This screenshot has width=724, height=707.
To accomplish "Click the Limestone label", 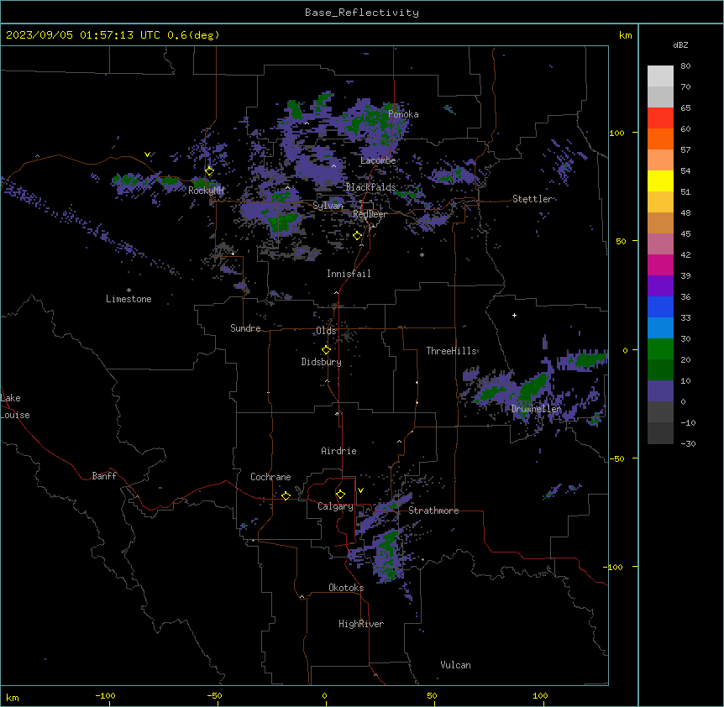I will click(129, 299).
